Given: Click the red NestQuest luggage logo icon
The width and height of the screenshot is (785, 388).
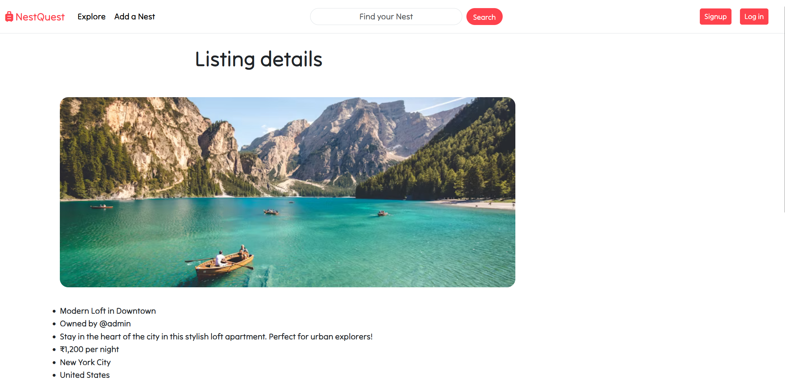Looking at the screenshot, I should pyautogui.click(x=9, y=17).
